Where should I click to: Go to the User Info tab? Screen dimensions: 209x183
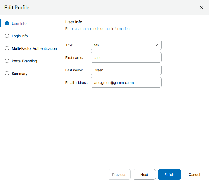click(19, 23)
